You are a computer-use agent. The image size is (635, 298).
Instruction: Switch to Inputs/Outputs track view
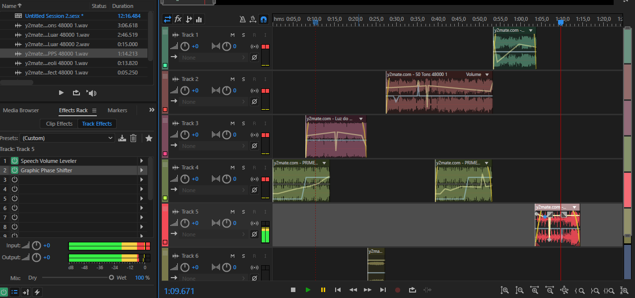[x=167, y=19]
